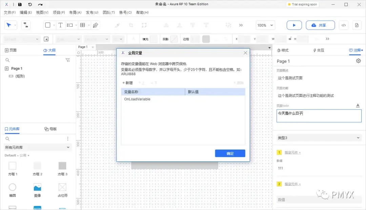Select the Text tool
This screenshot has height=210, width=366.
point(60,25)
